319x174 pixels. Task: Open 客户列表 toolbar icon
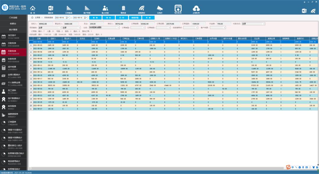[x=87, y=9]
